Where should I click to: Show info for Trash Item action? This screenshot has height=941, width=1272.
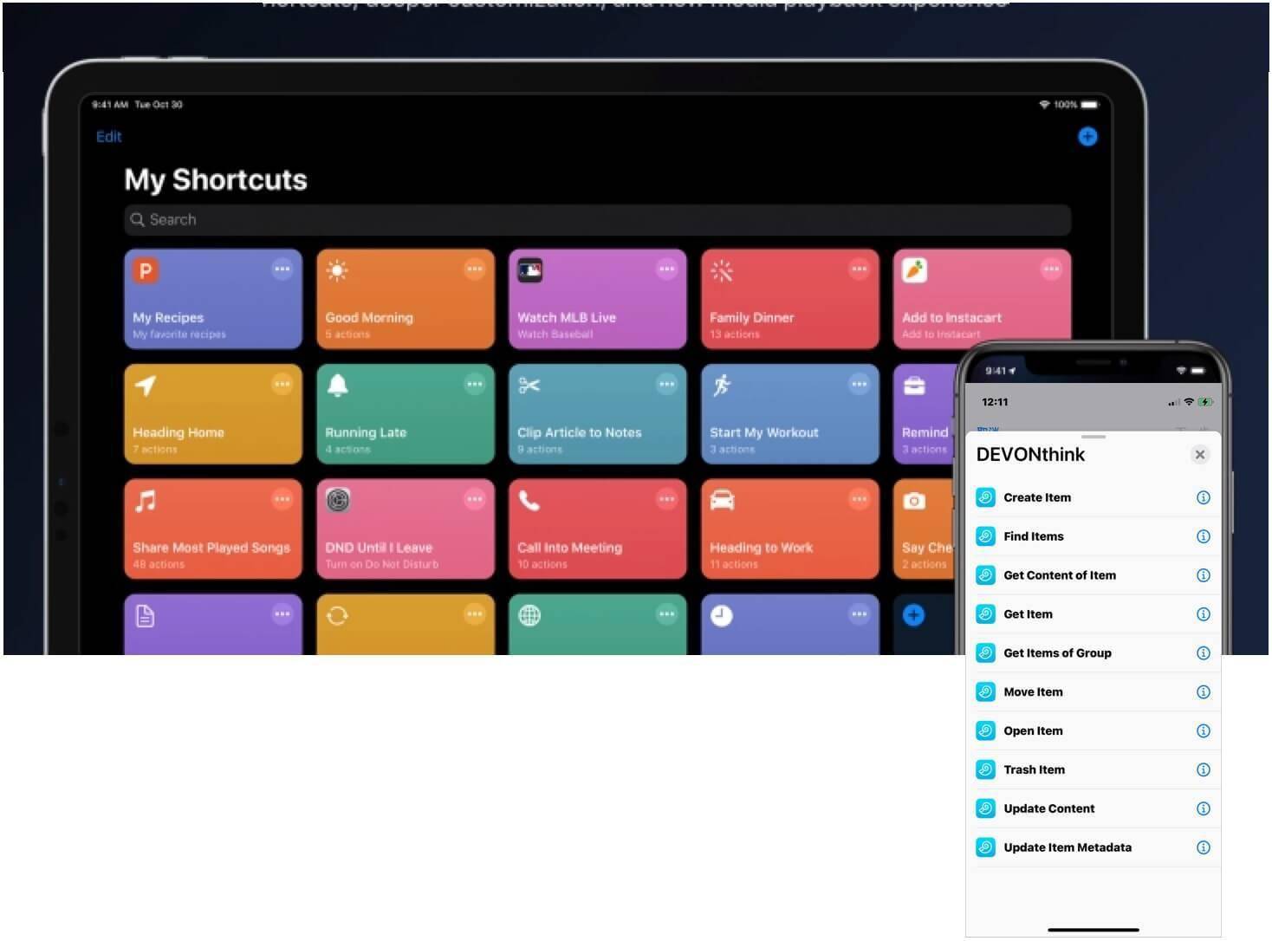(1203, 769)
